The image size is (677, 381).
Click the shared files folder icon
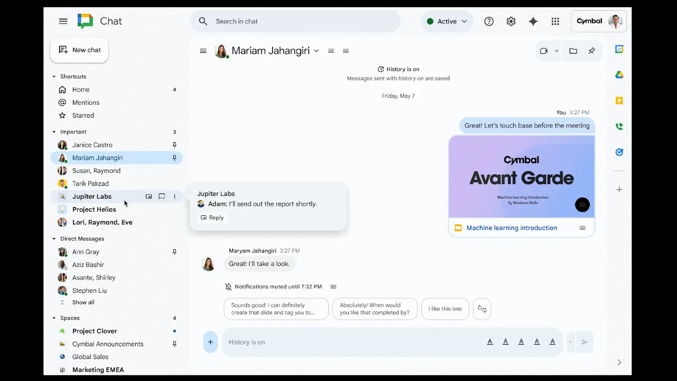(573, 51)
